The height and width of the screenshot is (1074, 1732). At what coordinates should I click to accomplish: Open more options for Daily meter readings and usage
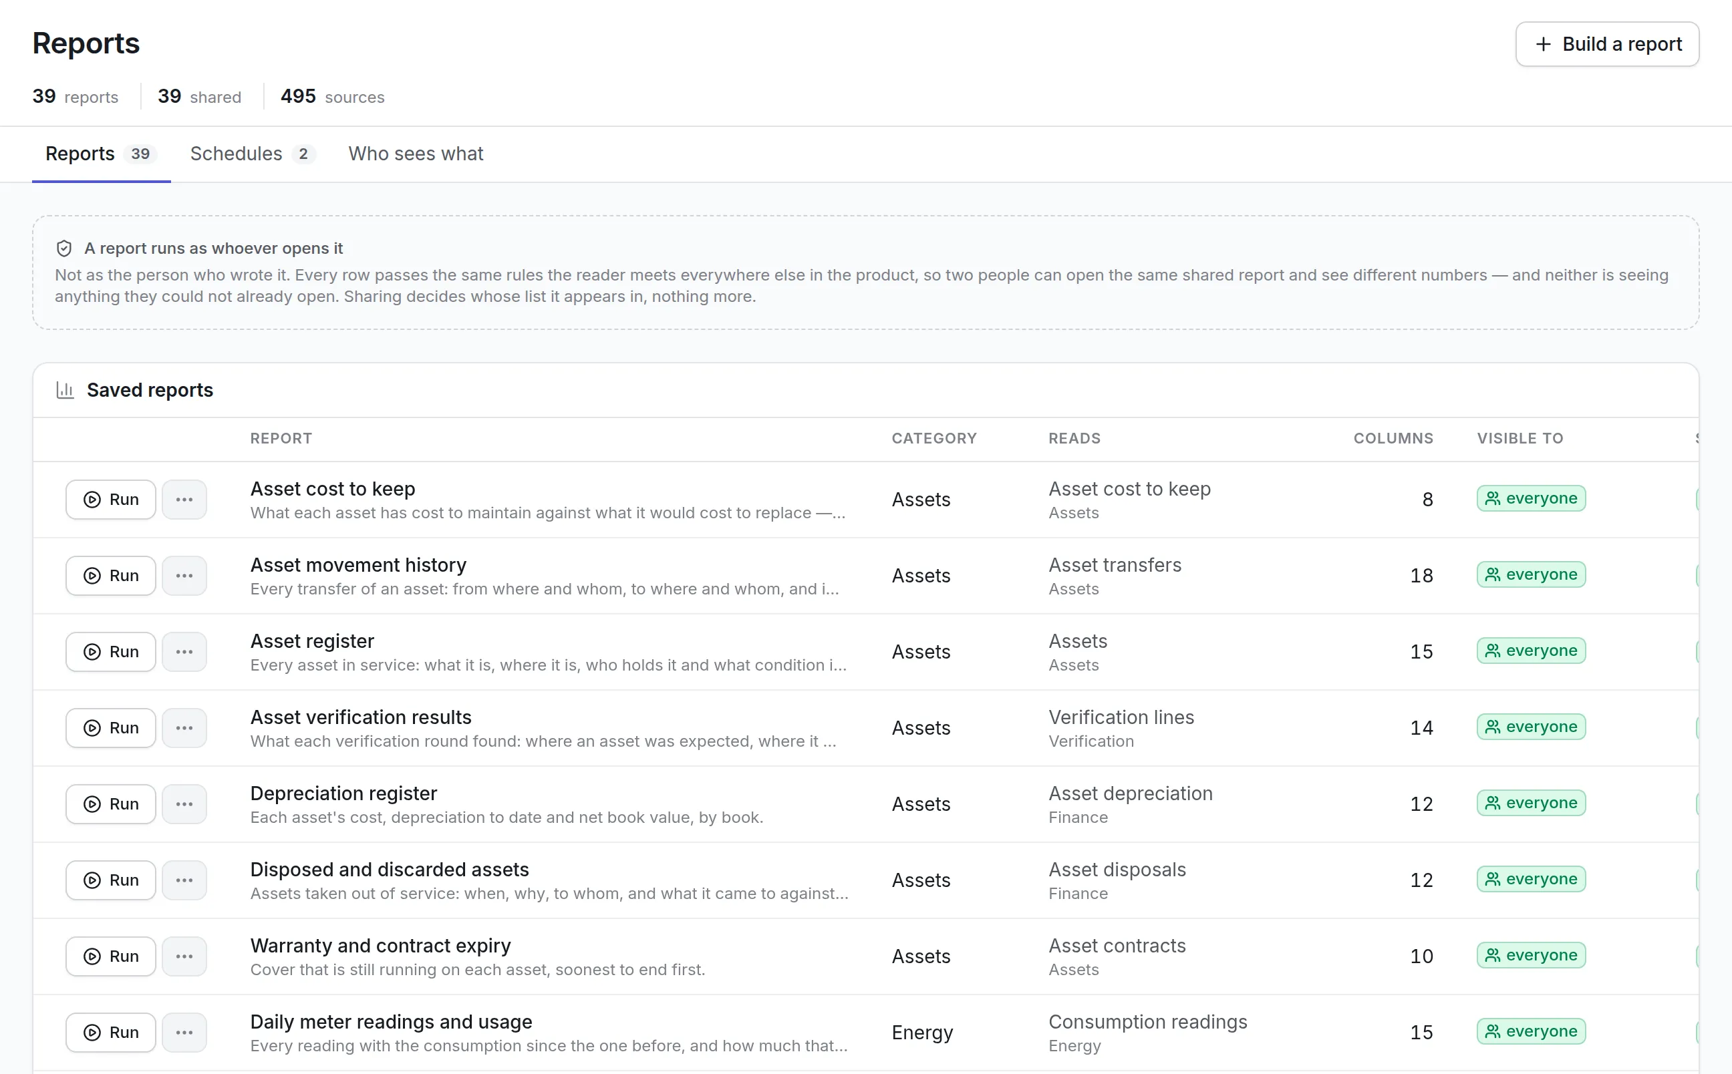[184, 1031]
